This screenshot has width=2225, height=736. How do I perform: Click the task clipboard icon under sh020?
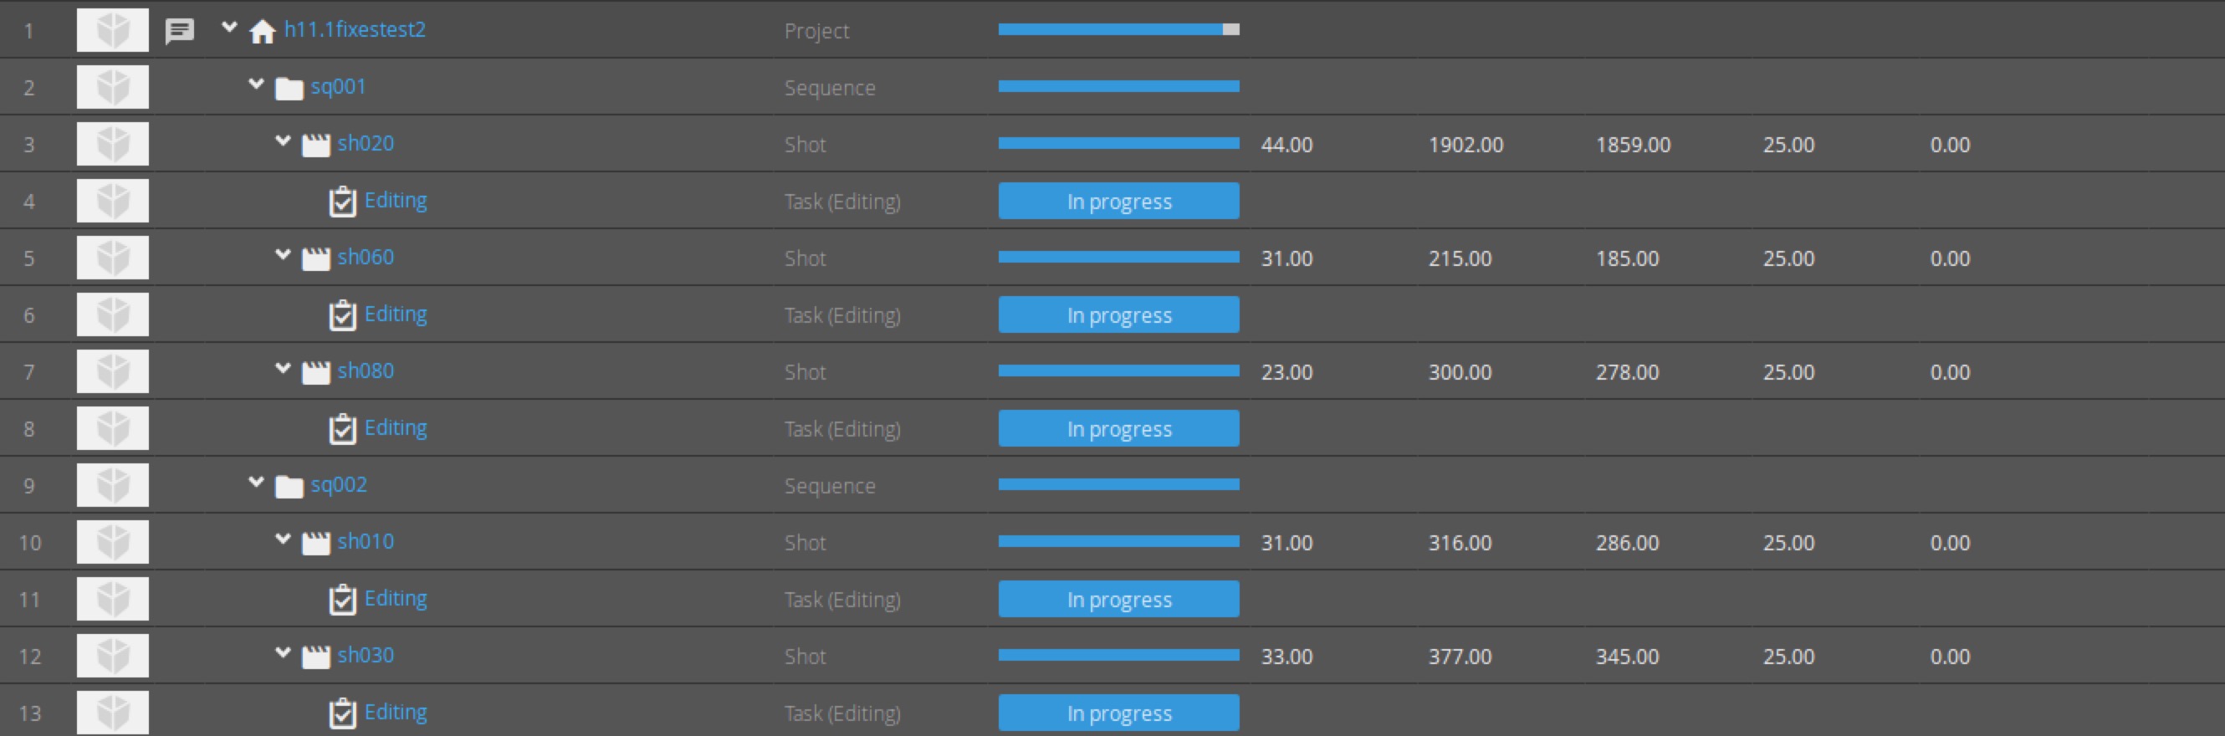coord(343,202)
